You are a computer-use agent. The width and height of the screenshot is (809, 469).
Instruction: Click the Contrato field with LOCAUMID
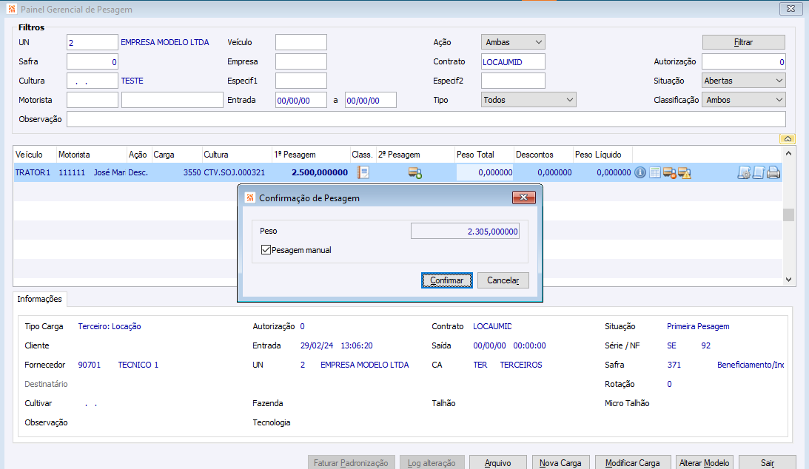click(x=513, y=62)
